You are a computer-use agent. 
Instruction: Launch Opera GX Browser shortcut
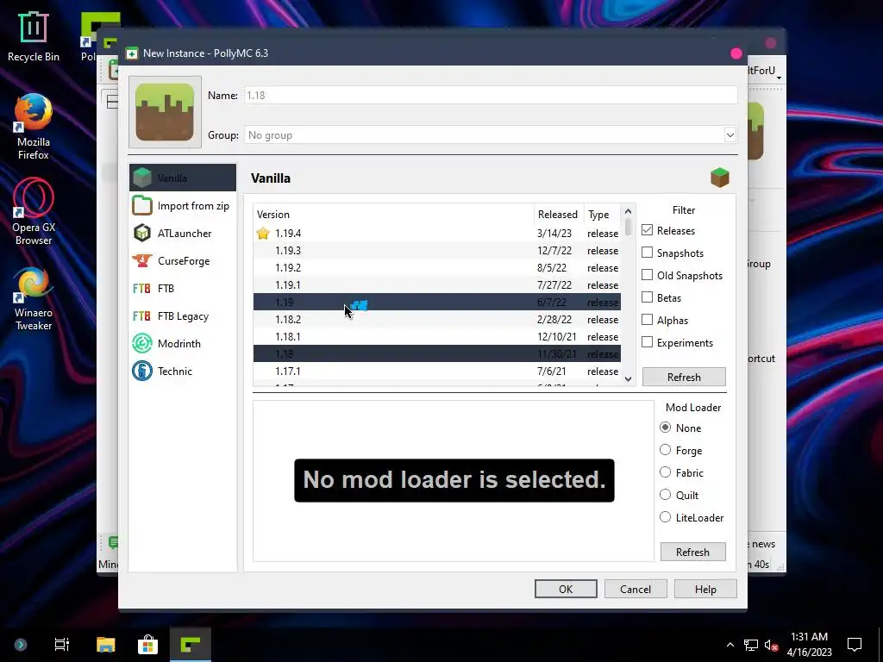[34, 212]
